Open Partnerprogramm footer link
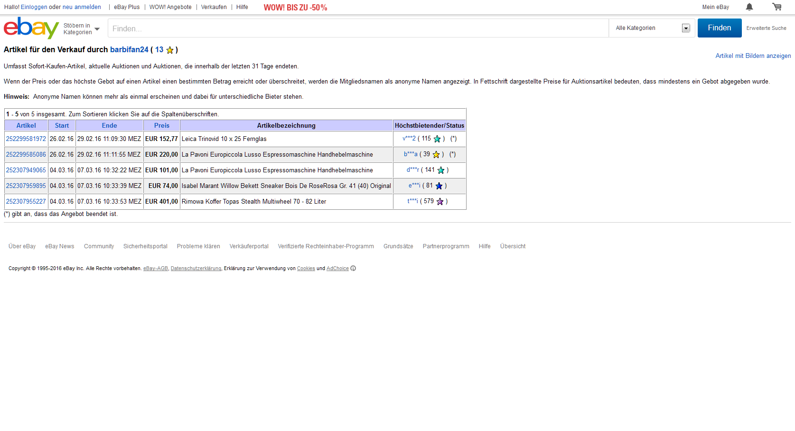Screen dimensions: 795x431 coord(446,246)
